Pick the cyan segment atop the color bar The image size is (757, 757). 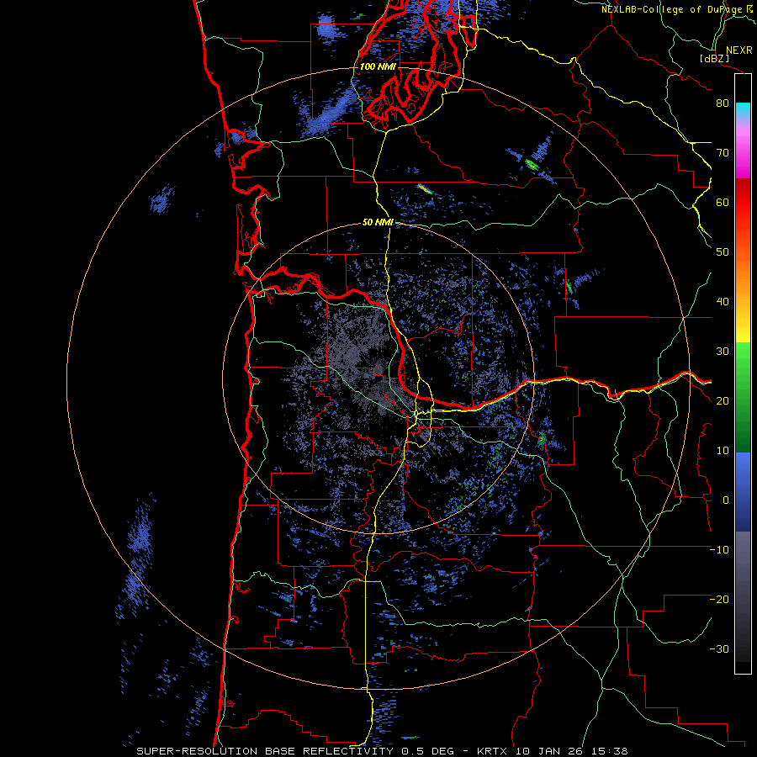pyautogui.click(x=743, y=111)
